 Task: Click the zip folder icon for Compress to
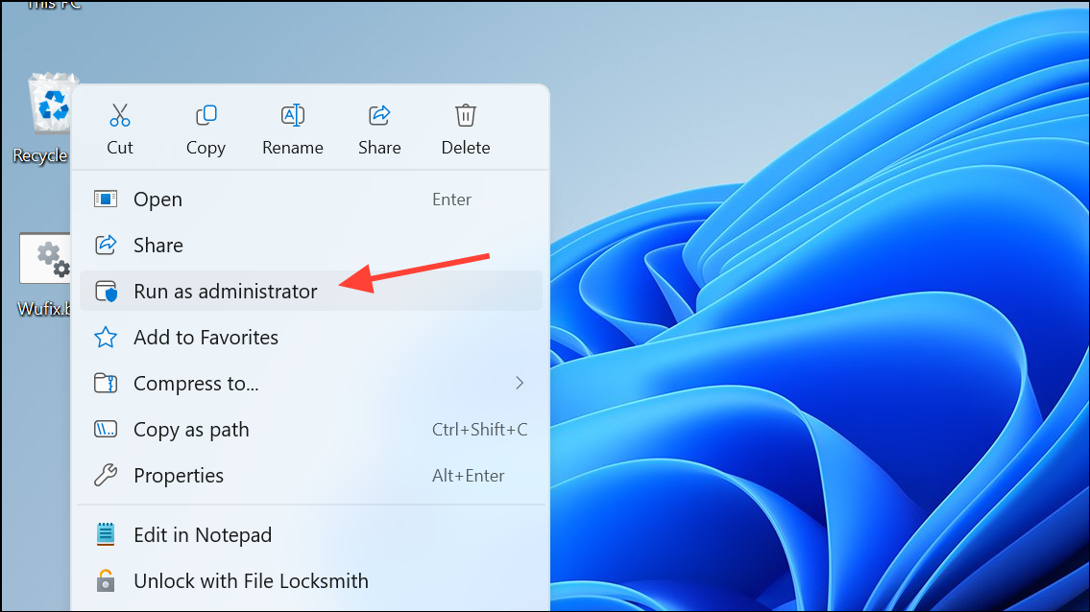coord(106,383)
